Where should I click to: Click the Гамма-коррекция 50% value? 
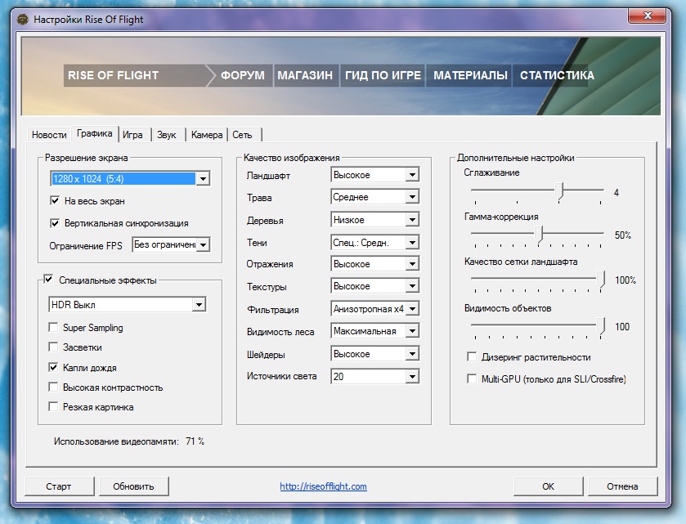pos(622,235)
